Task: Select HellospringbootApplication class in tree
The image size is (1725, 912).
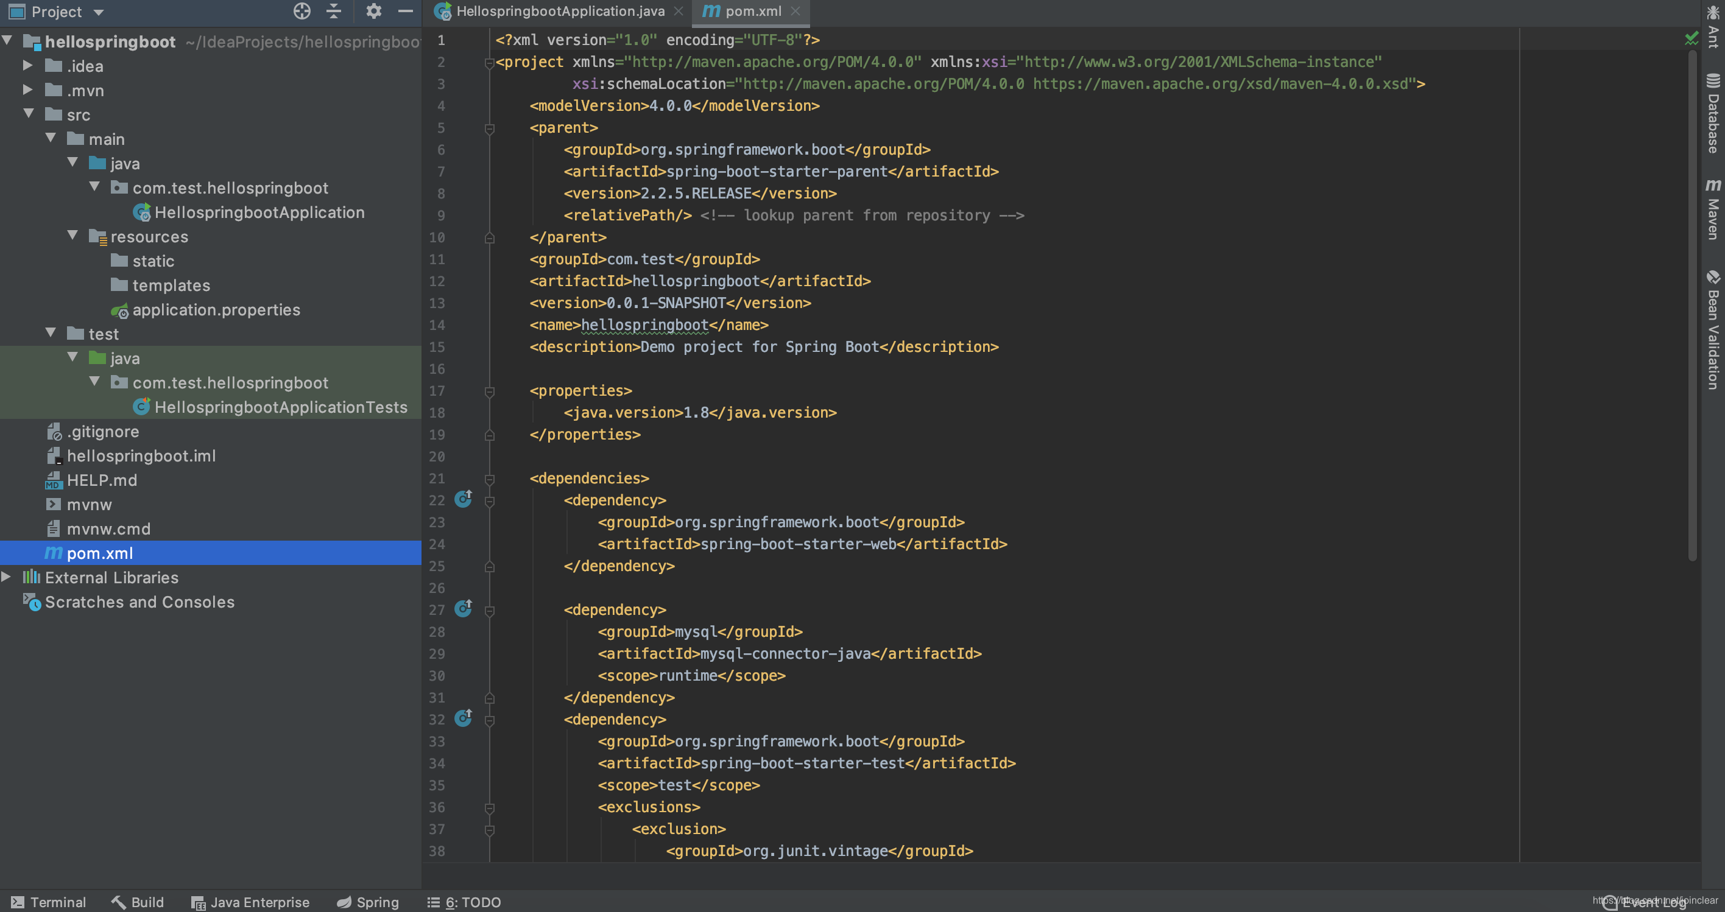Action: click(259, 212)
